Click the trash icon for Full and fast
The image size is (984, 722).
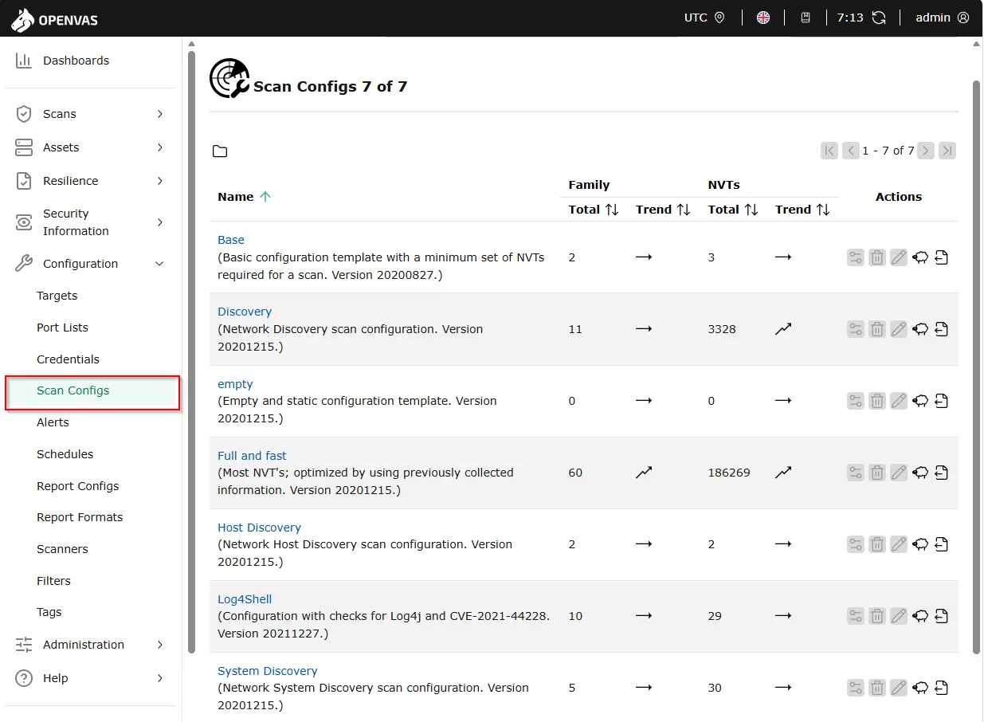[x=877, y=473]
